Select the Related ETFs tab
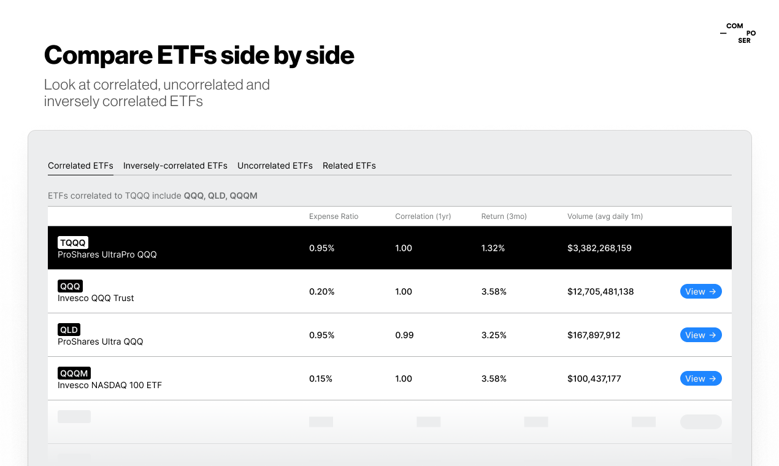Viewport: 779px width, 466px height. click(349, 166)
